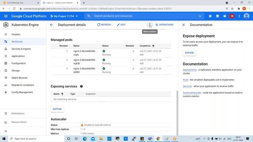Activate the Cloud Shell icon

tap(217, 16)
